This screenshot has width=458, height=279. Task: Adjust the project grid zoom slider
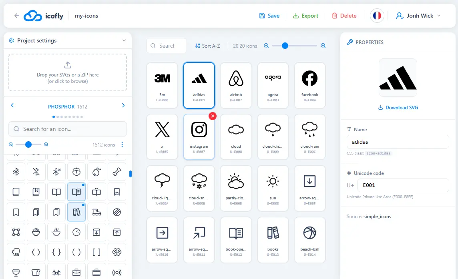pos(294,46)
